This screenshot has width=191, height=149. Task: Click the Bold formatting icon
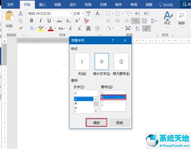32,21
